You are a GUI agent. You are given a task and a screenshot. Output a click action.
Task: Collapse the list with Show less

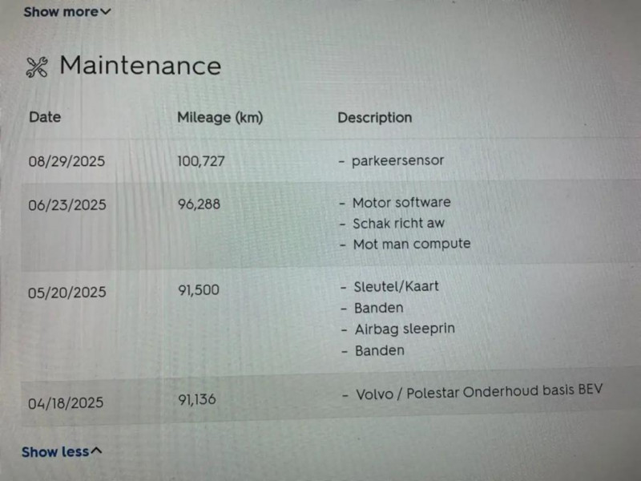point(55,452)
